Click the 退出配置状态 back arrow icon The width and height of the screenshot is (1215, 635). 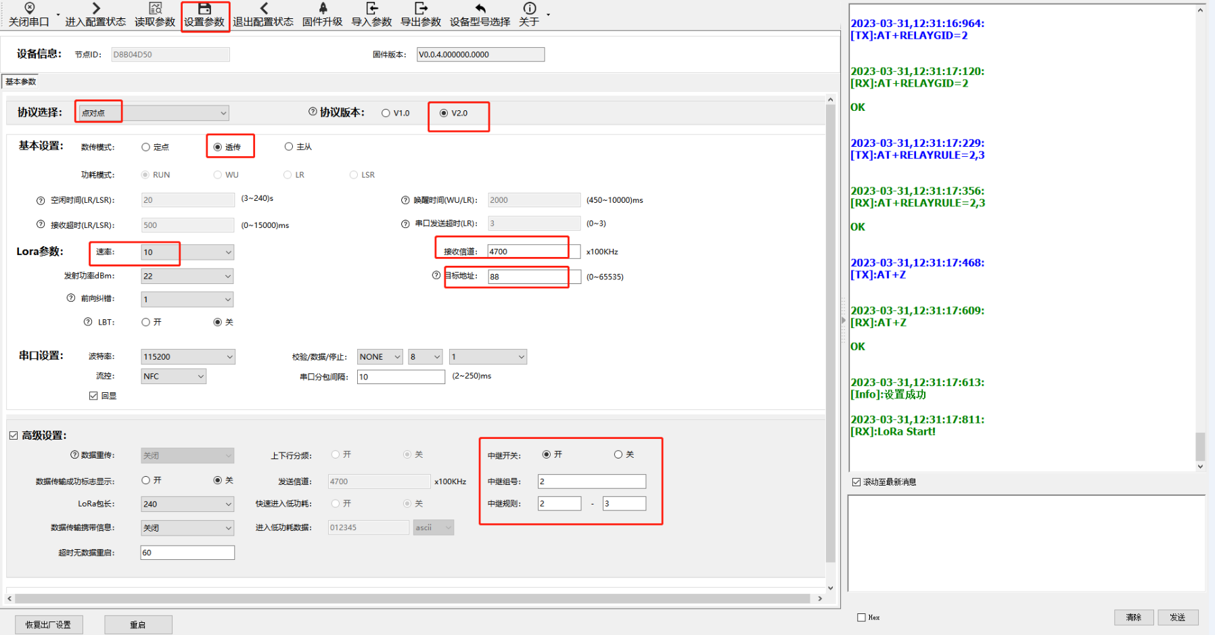pos(263,9)
